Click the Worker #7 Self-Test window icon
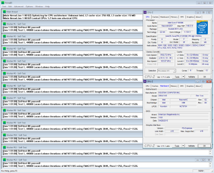This screenshot has height=173, width=214. 4,98
